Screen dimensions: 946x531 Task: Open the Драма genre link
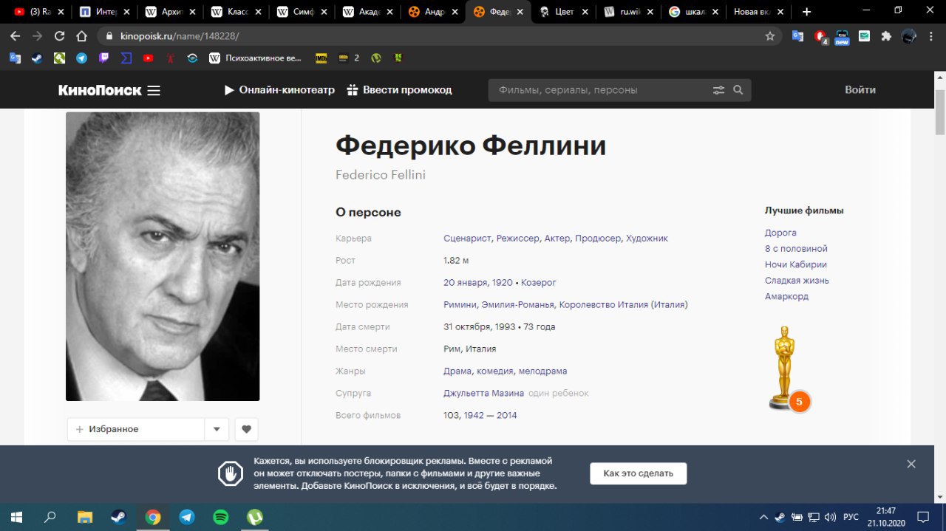tap(457, 371)
